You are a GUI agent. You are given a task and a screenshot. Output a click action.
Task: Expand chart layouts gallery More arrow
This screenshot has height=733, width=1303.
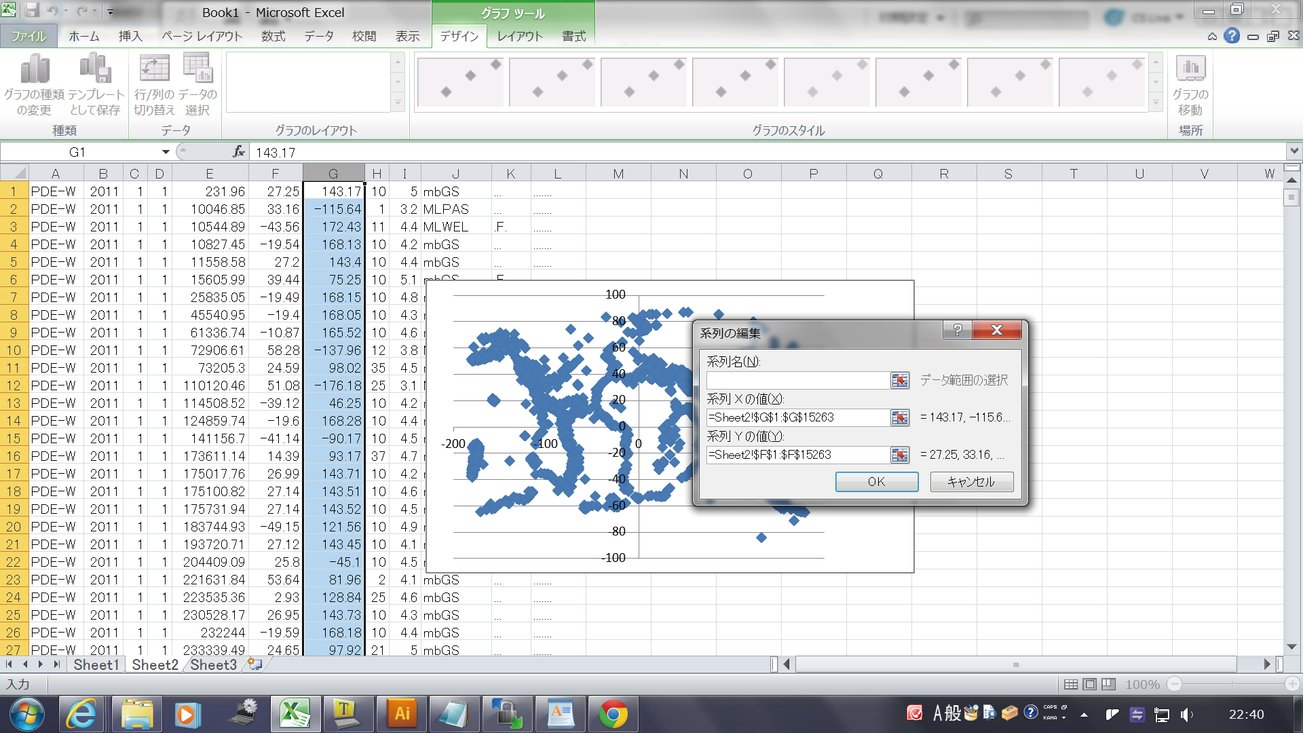point(398,104)
